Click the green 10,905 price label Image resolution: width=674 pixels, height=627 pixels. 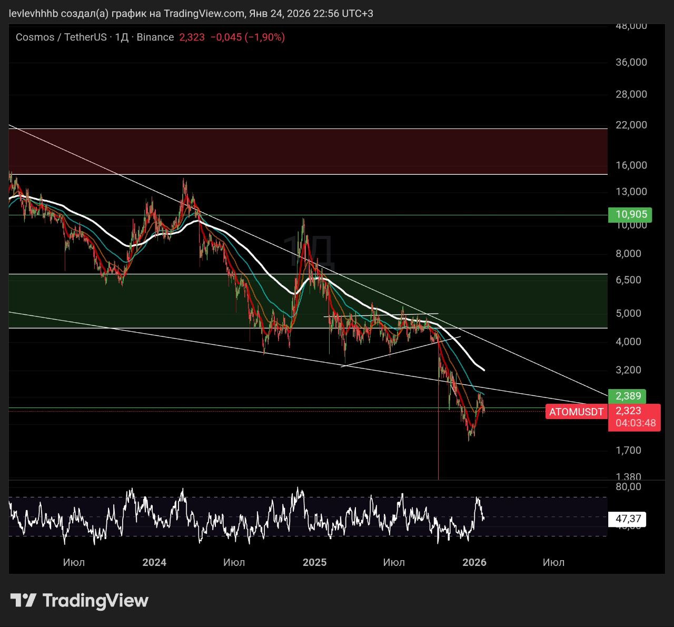coord(630,215)
